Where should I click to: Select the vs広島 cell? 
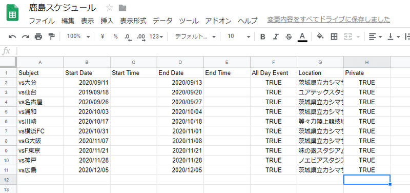(x=40, y=170)
